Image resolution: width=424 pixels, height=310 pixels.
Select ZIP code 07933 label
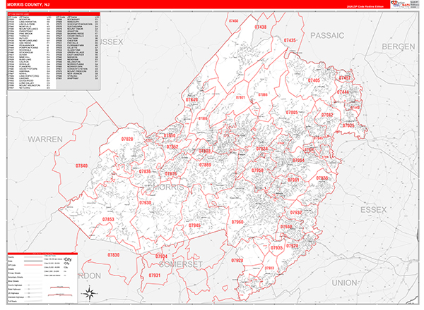point(270,268)
